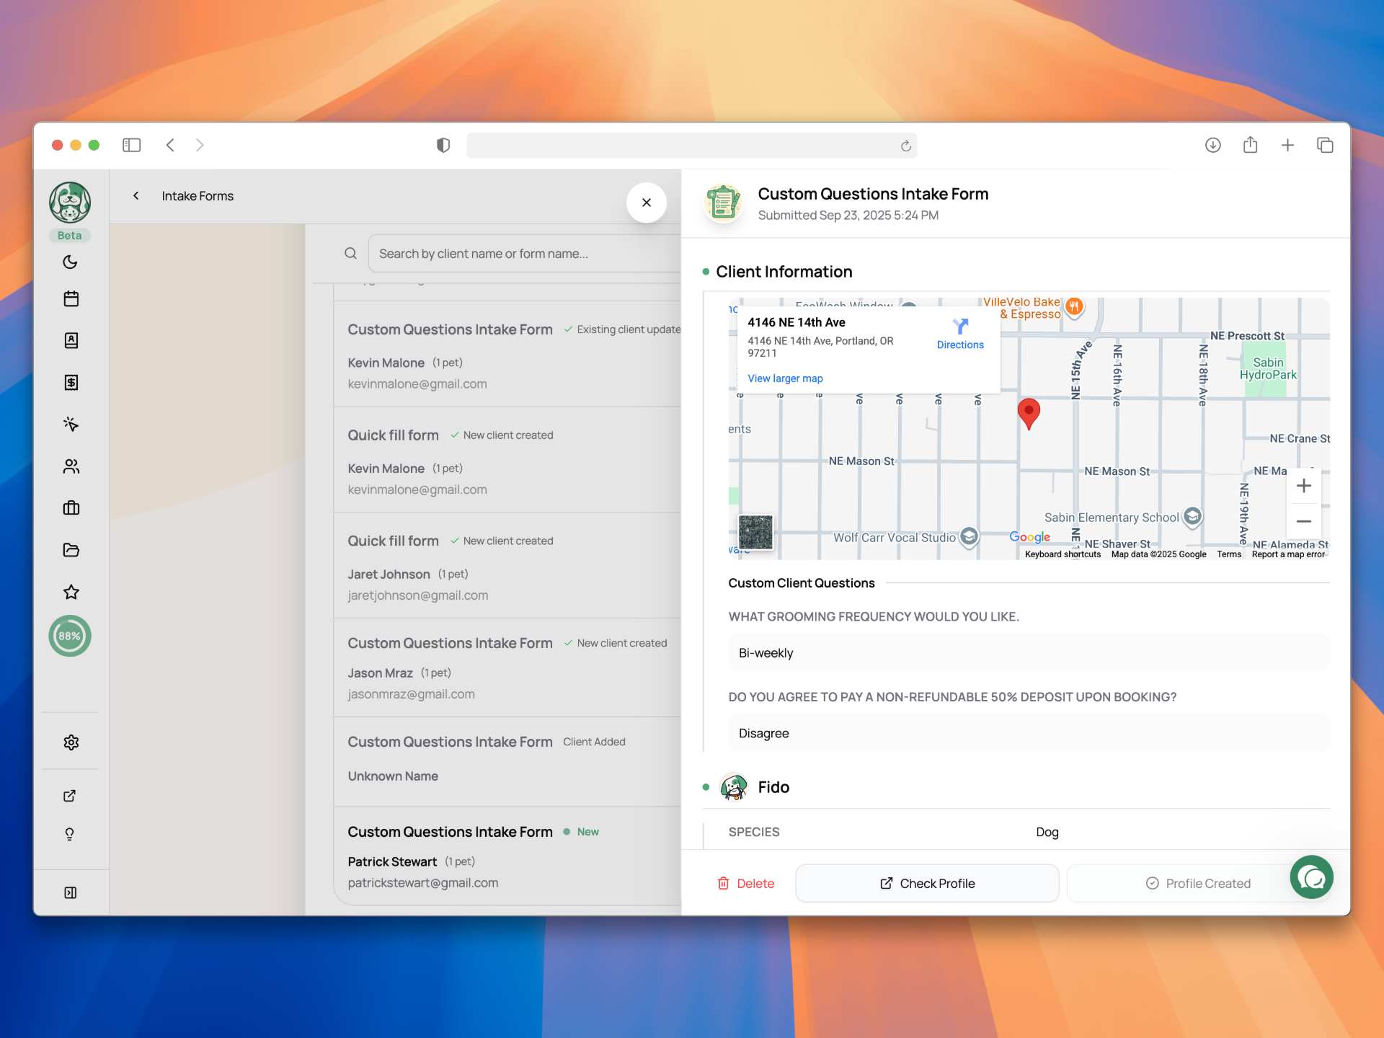Open the folder icon in sidebar
Viewport: 1384px width, 1038px height.
coord(71,550)
